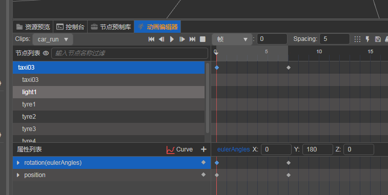Click the eulerAngles Z field

pyautogui.click(x=359, y=149)
